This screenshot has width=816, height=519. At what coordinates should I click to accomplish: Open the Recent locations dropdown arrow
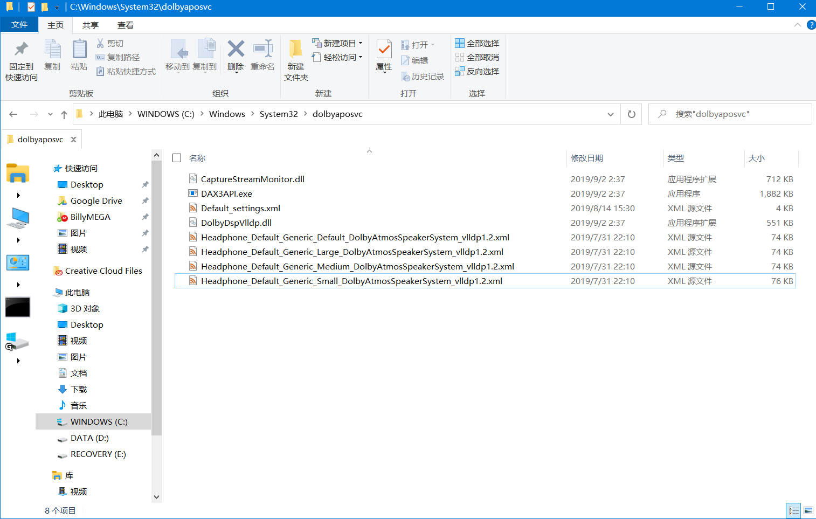coord(50,114)
